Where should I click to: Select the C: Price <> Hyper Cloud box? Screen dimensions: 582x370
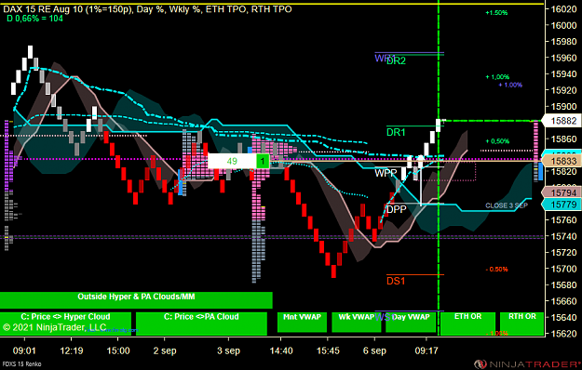pyautogui.click(x=66, y=324)
